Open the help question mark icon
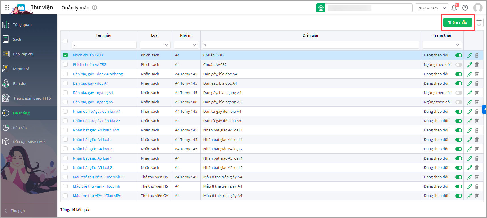 (465, 8)
